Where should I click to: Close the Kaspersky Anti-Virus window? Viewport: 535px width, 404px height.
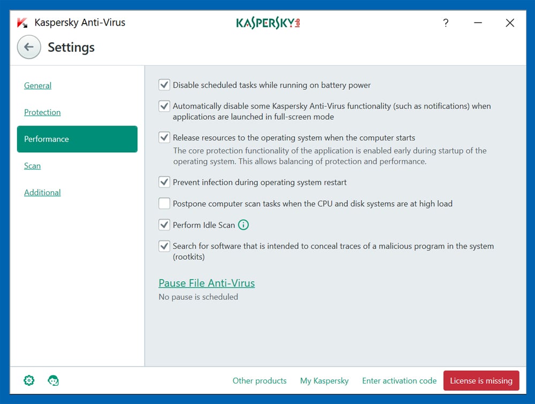coord(510,23)
